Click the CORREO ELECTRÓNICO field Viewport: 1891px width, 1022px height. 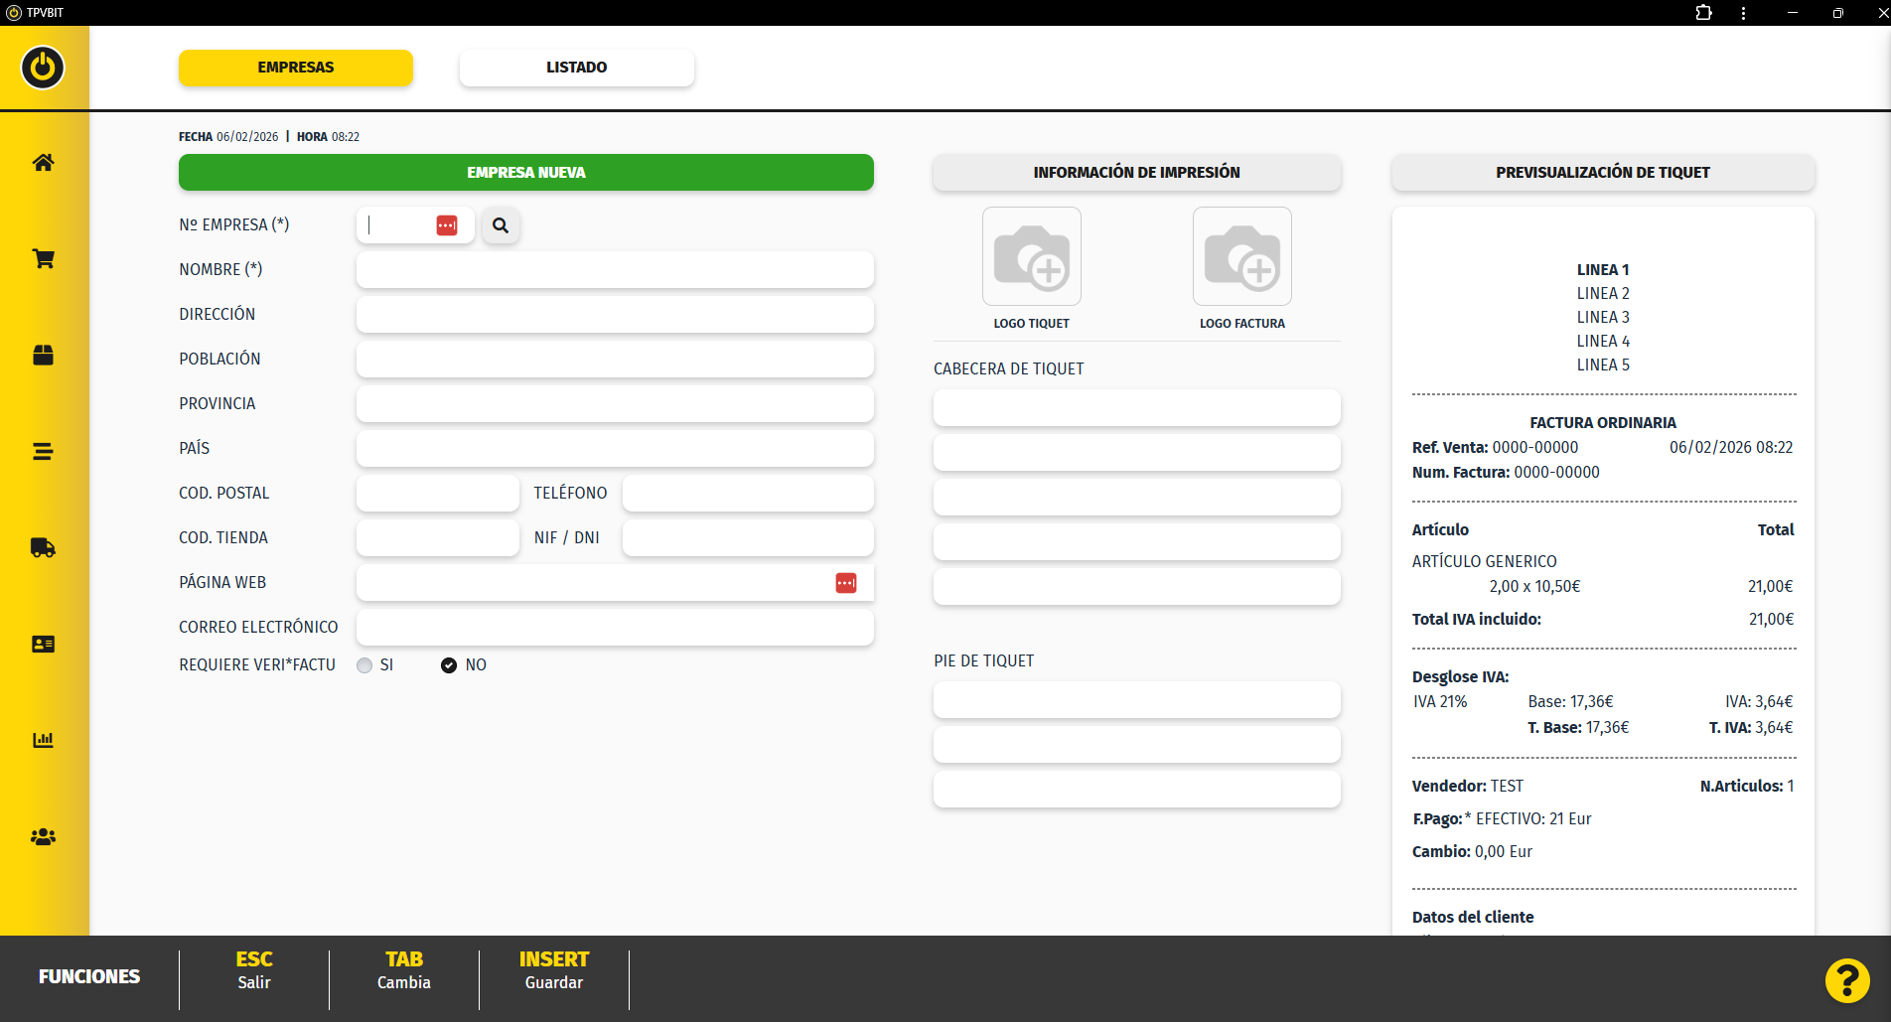[615, 628]
